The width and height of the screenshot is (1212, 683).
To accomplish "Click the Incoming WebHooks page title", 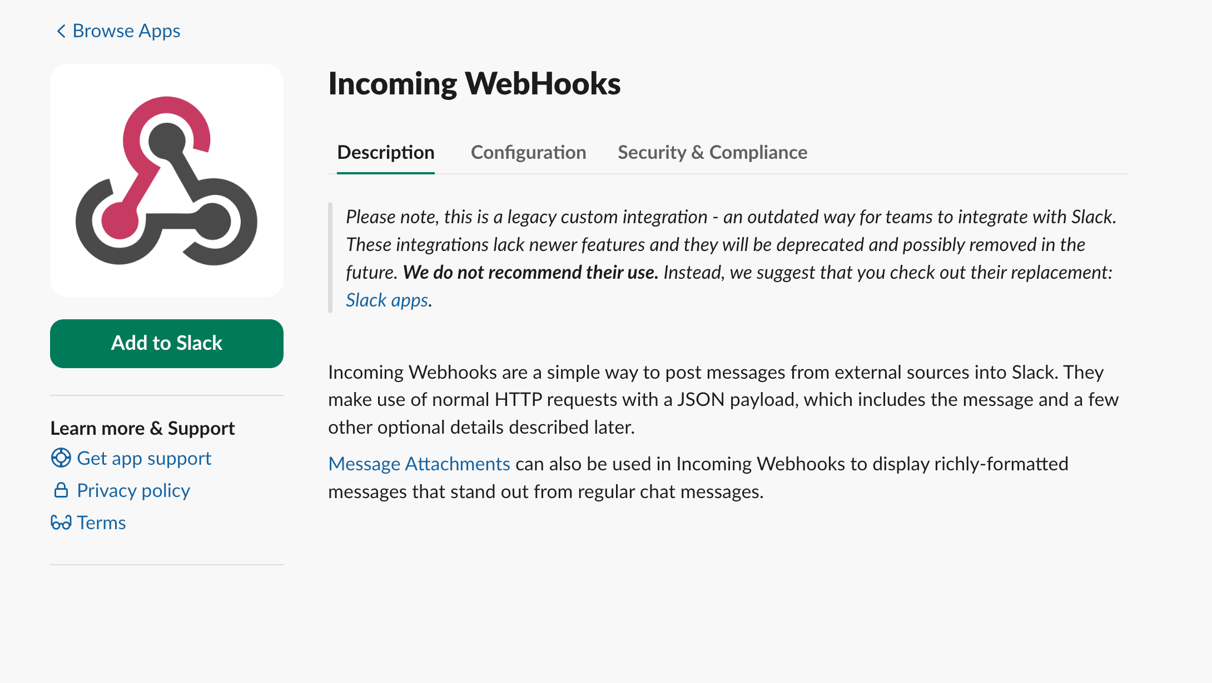I will point(474,84).
